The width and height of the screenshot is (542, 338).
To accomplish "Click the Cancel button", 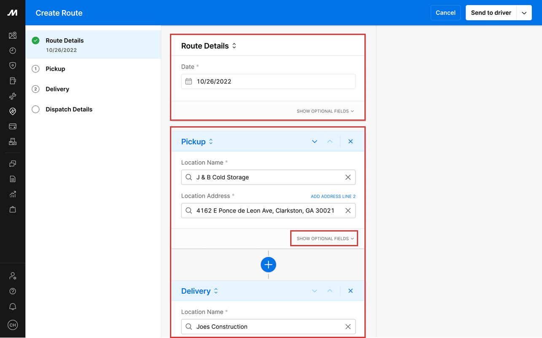I will pyautogui.click(x=445, y=13).
